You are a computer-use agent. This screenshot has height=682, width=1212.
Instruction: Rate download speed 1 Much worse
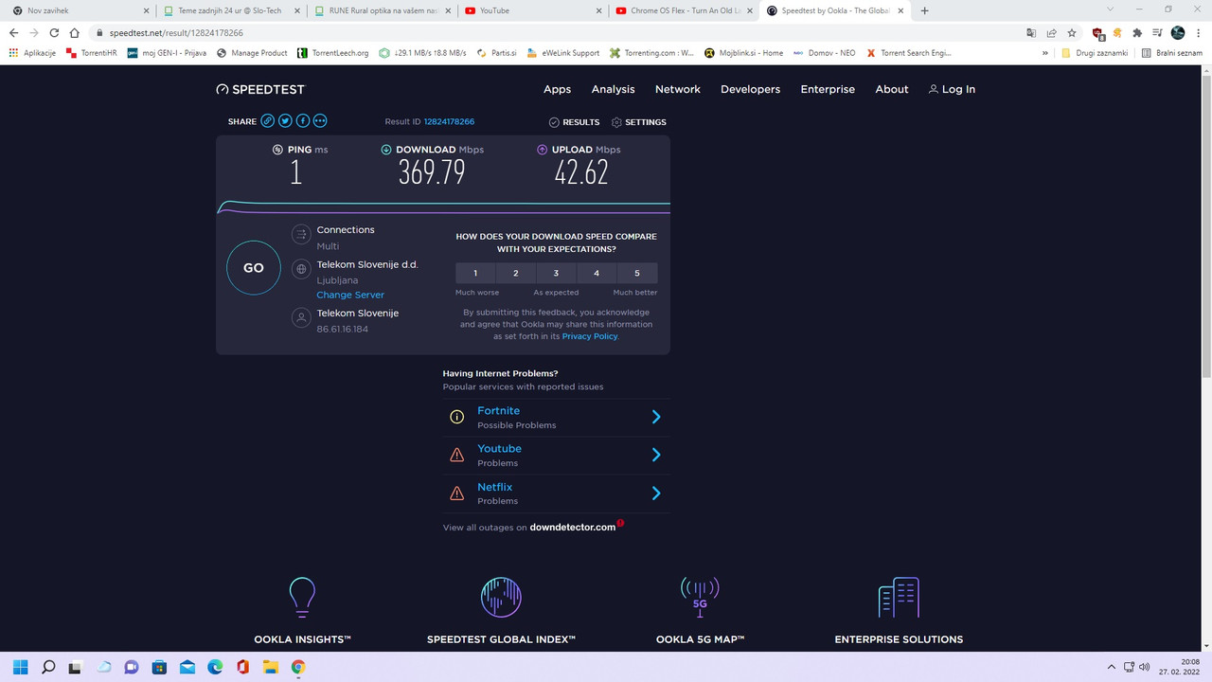[x=475, y=273]
